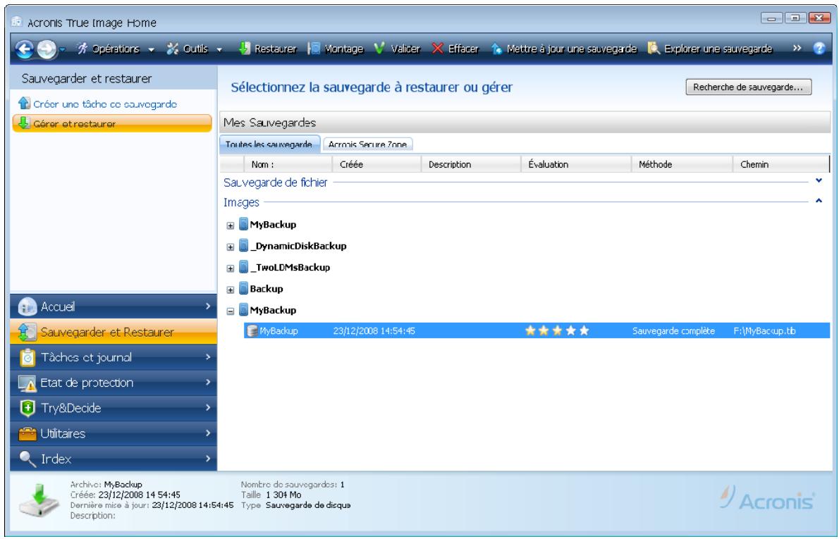Click the Utilitaires toolbox icon

tap(27, 433)
